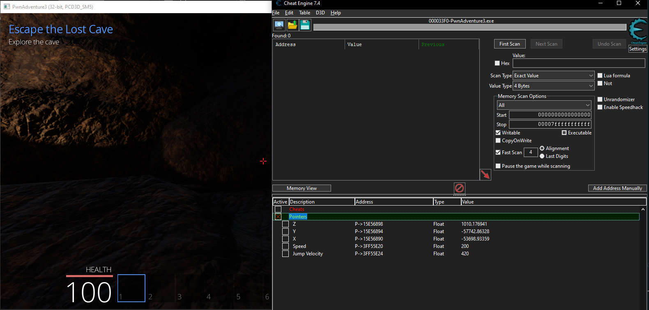Select inventory slot 2 in game
The width and height of the screenshot is (649, 310).
[161, 288]
